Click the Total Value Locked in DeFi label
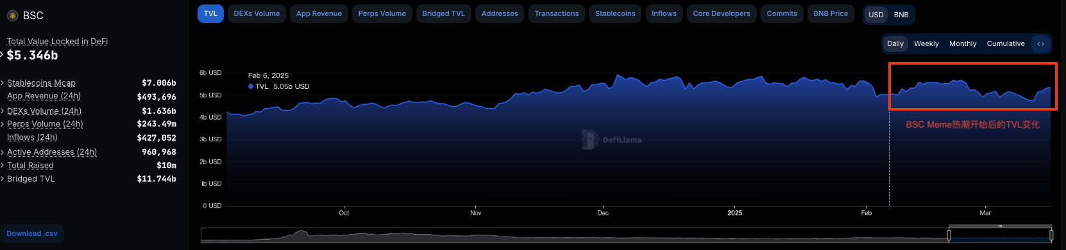 [57, 42]
